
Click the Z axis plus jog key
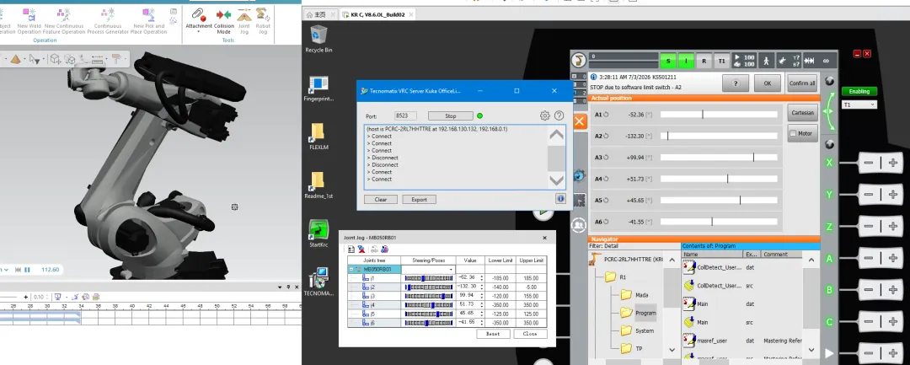[892, 226]
